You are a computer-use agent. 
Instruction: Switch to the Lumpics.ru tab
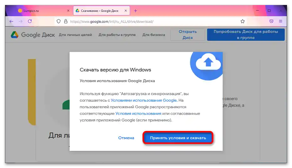point(44,11)
